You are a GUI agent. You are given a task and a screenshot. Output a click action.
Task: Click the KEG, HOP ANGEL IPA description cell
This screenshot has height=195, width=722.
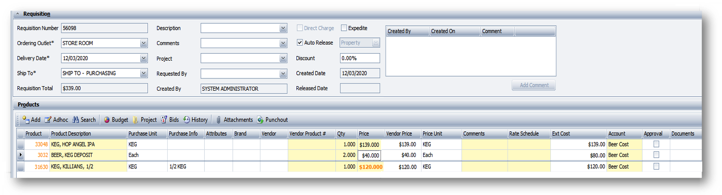pos(88,144)
